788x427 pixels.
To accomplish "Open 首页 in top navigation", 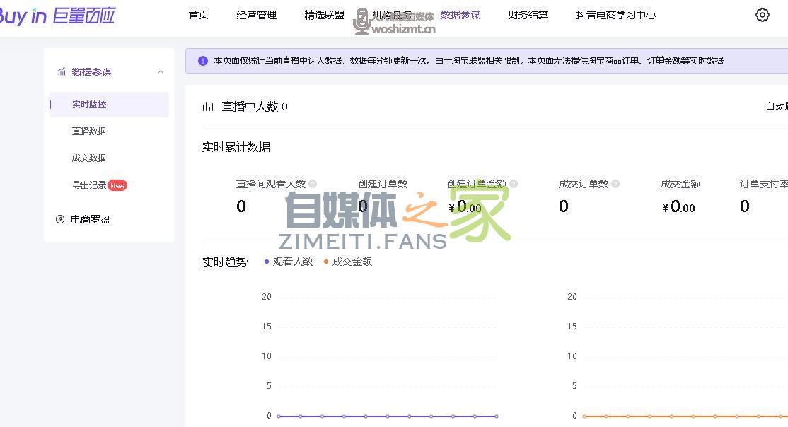I will (x=199, y=15).
